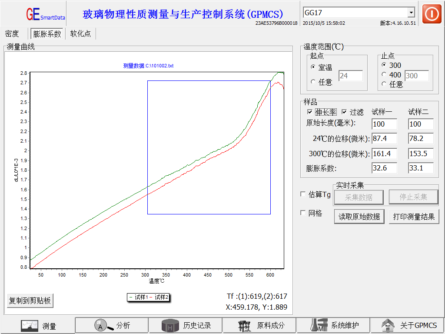Click the flask icon on 系统维护 tab

click(x=319, y=325)
